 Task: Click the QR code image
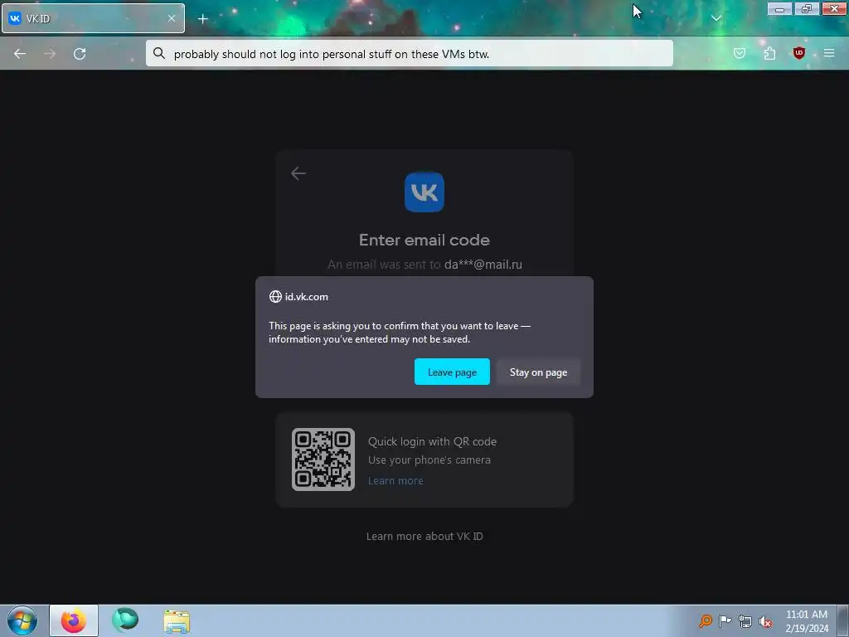click(x=323, y=460)
